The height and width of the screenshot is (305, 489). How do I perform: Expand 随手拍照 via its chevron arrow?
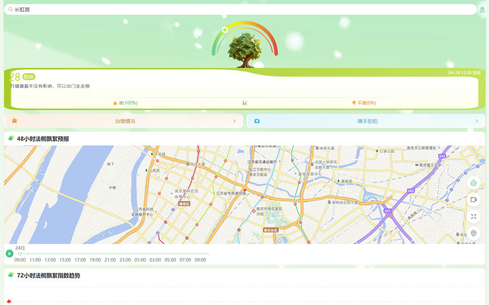coord(477,121)
